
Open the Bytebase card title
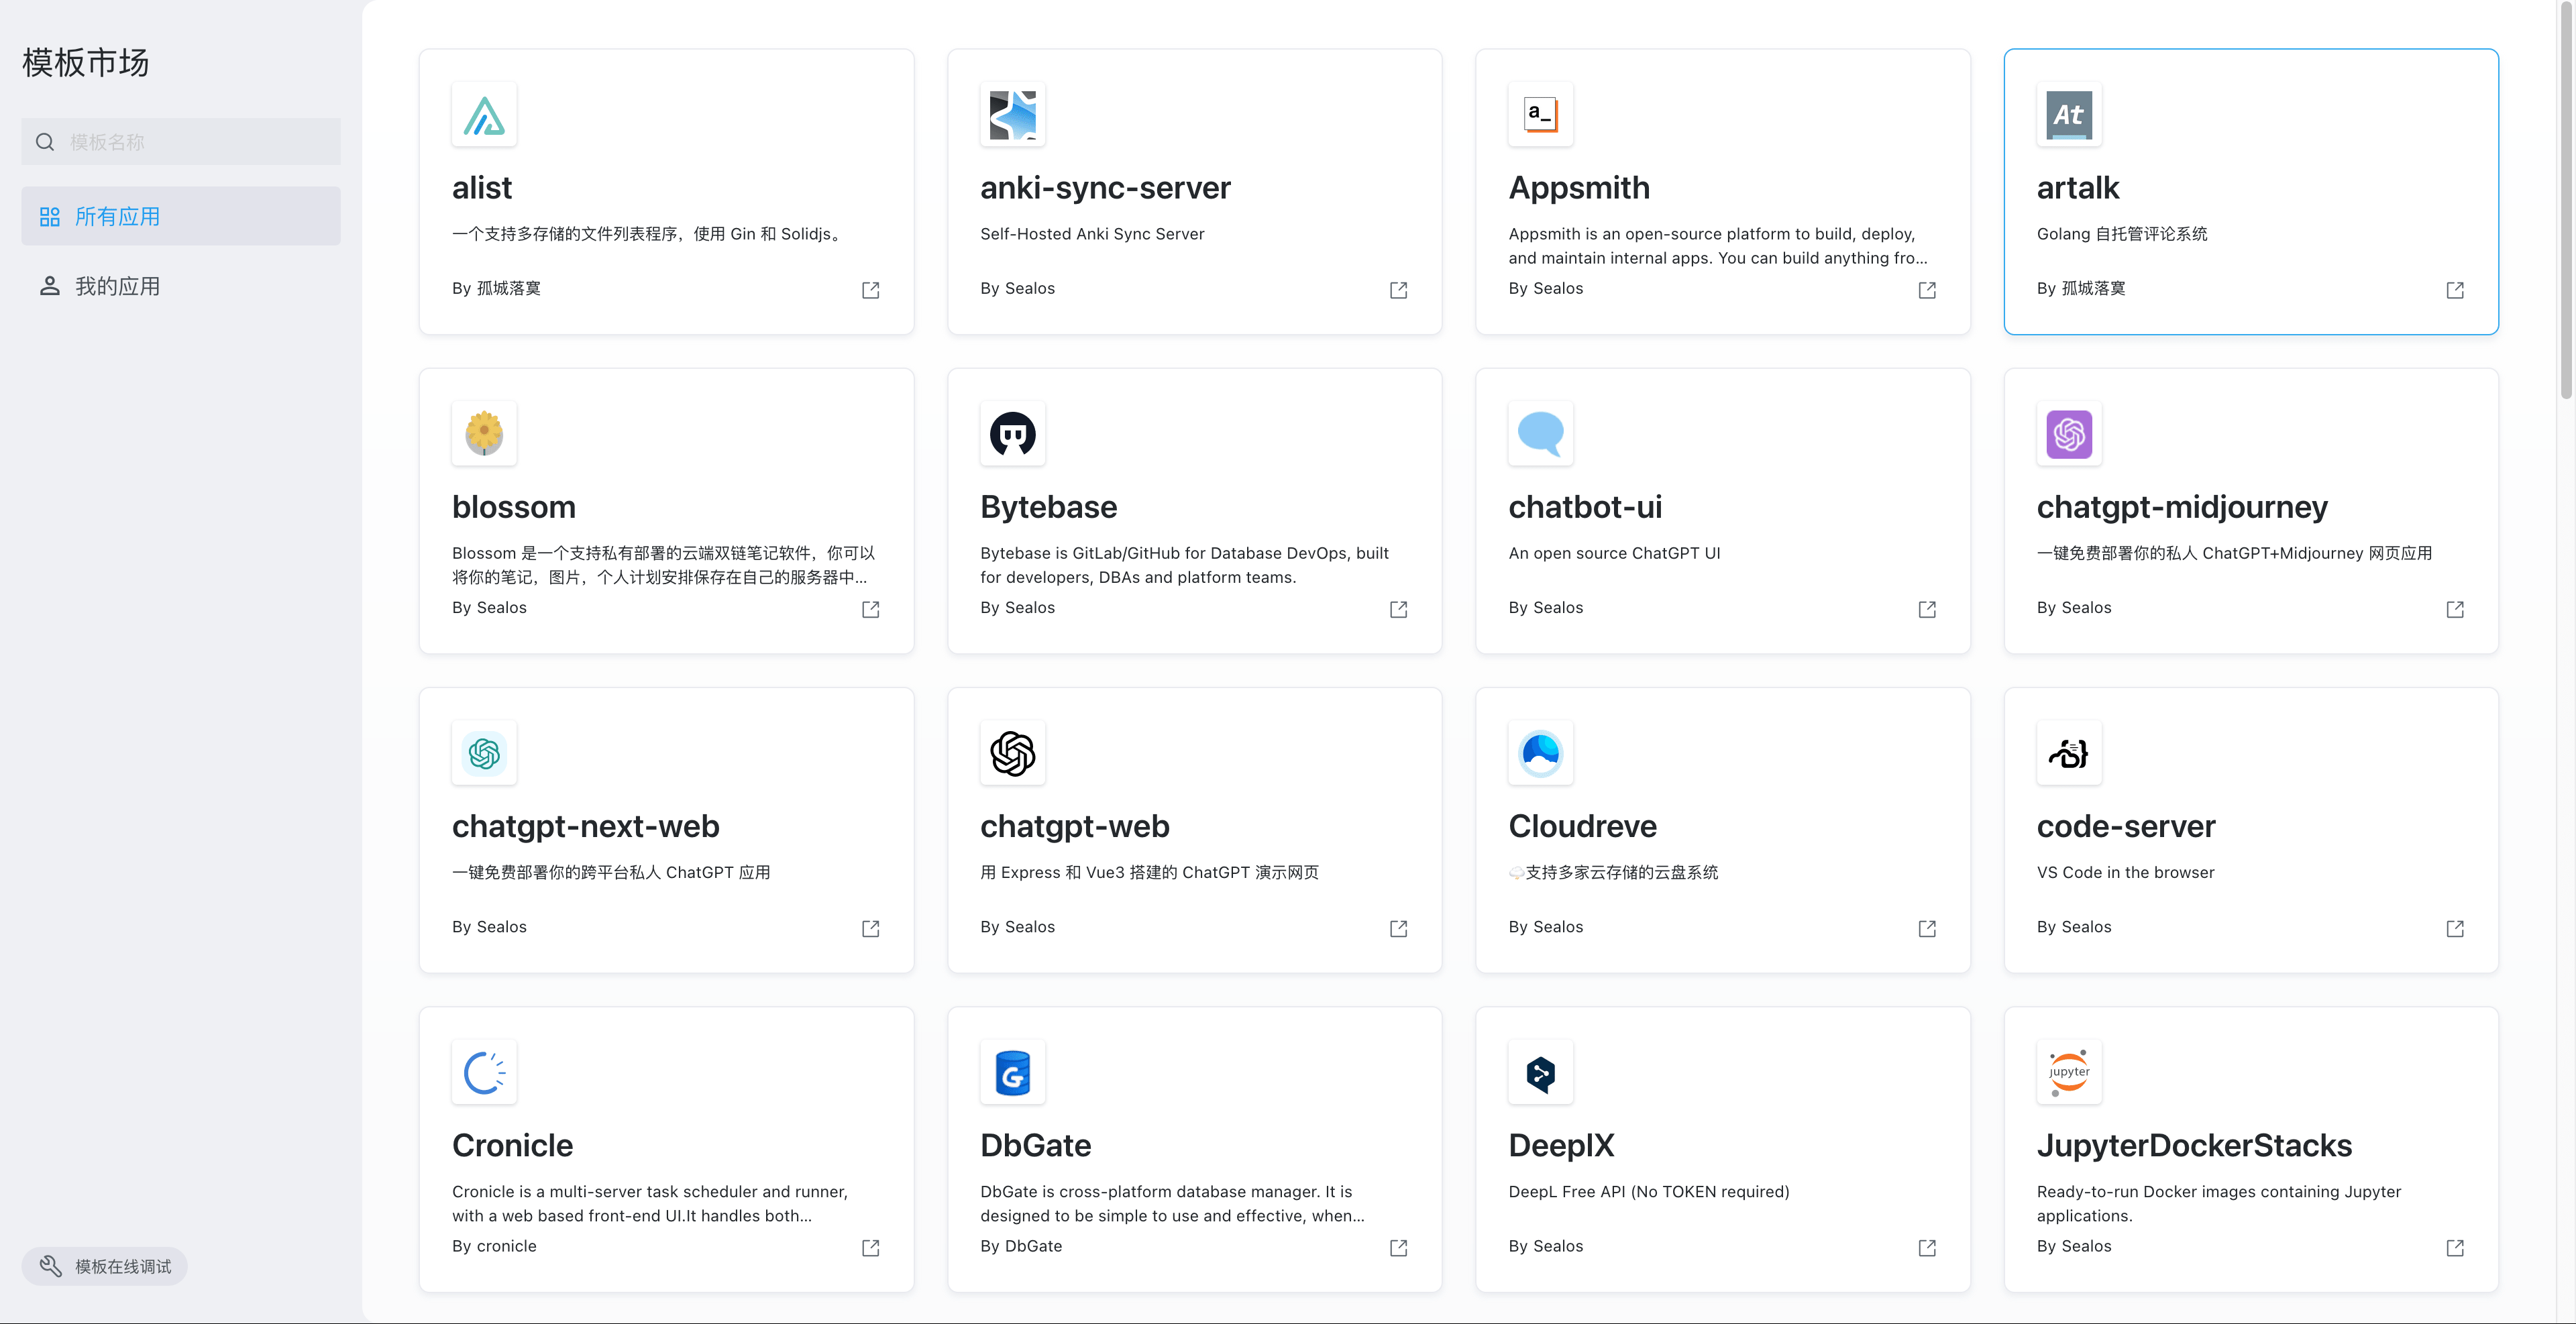click(x=1048, y=506)
